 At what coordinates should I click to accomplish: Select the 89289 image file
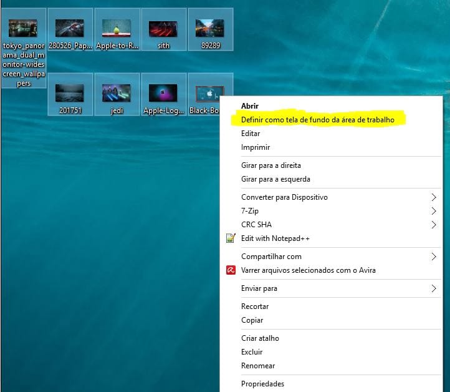[x=210, y=28]
